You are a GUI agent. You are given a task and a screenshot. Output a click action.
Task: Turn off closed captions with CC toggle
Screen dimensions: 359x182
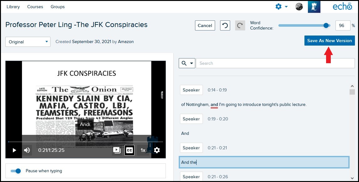129,150
